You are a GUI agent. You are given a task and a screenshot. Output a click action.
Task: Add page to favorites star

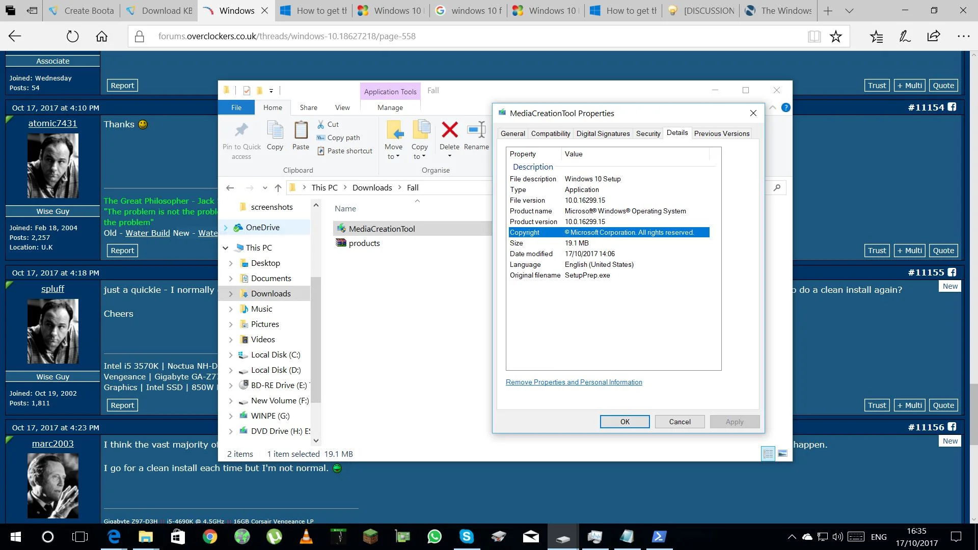pyautogui.click(x=836, y=36)
